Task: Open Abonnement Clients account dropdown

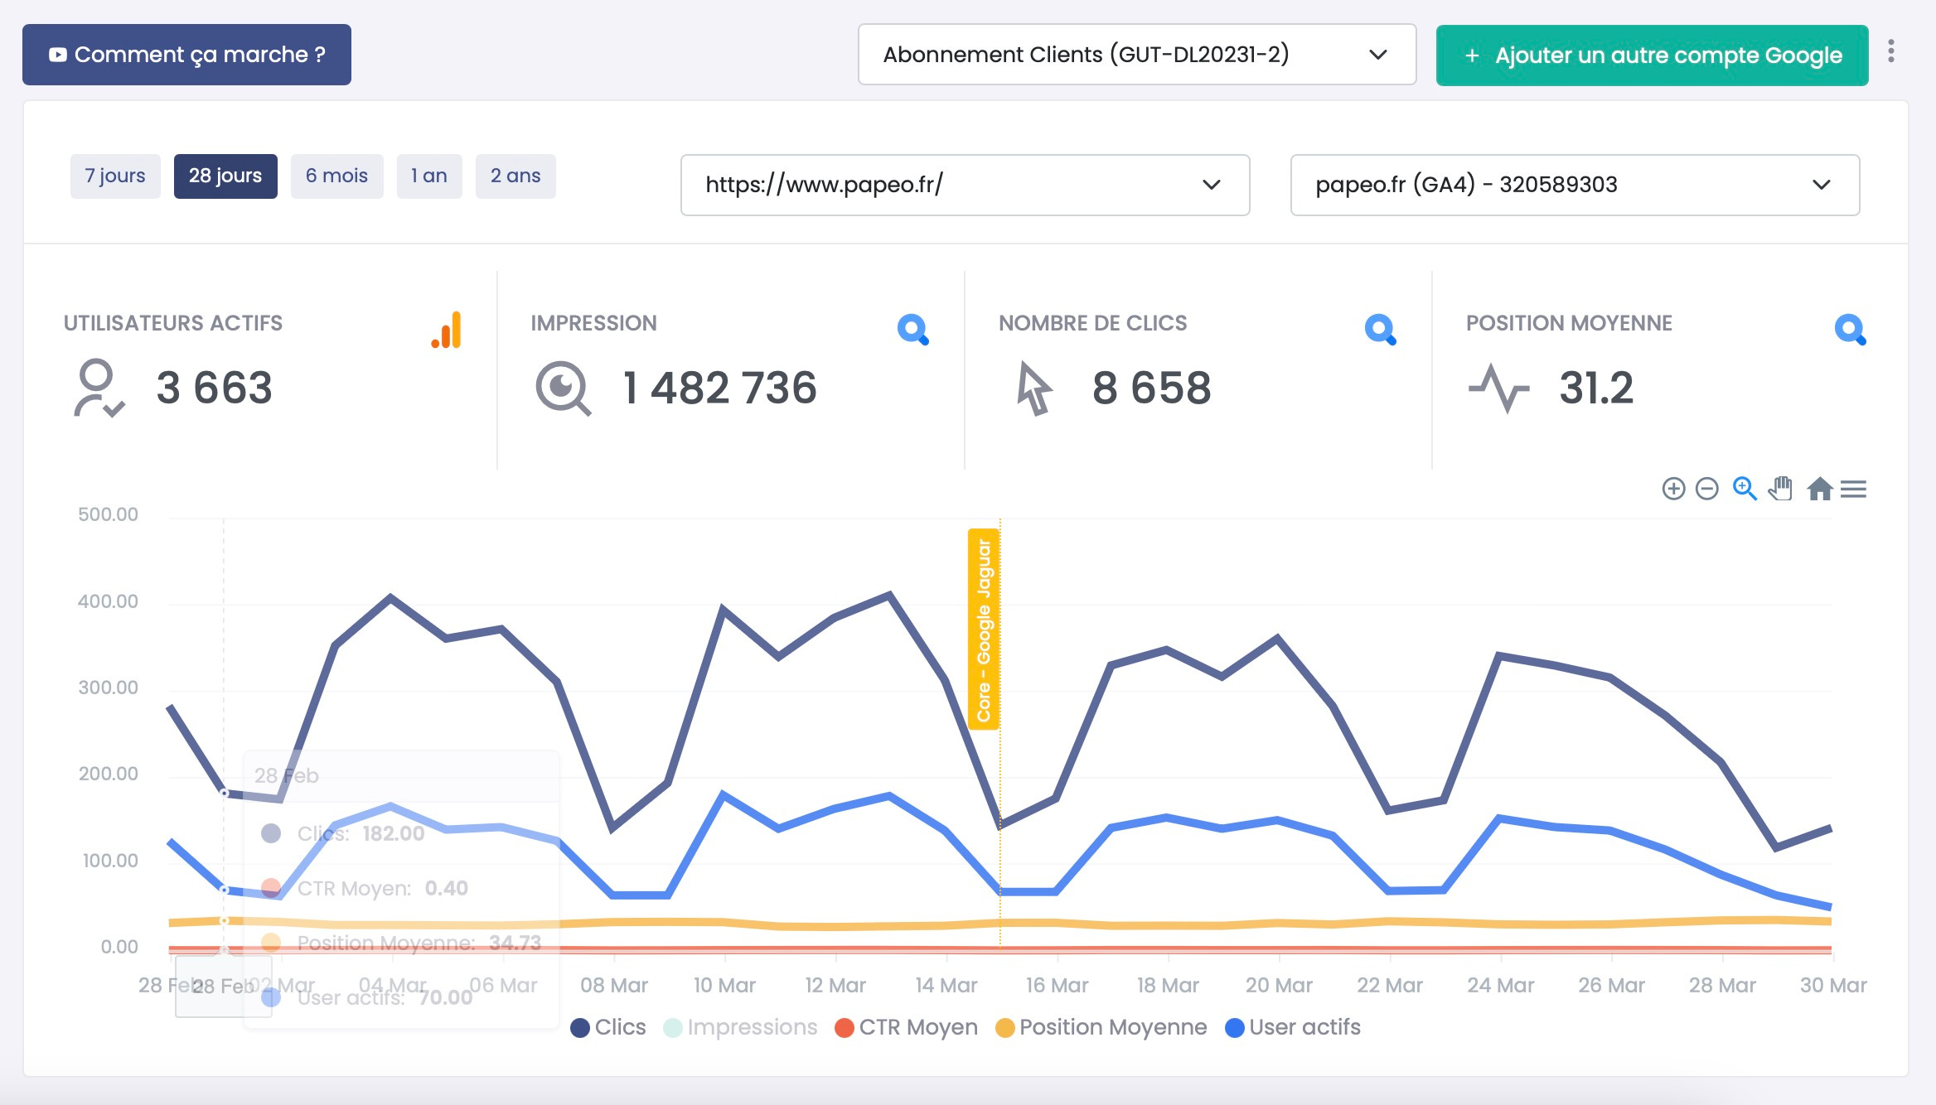Action: click(1136, 55)
